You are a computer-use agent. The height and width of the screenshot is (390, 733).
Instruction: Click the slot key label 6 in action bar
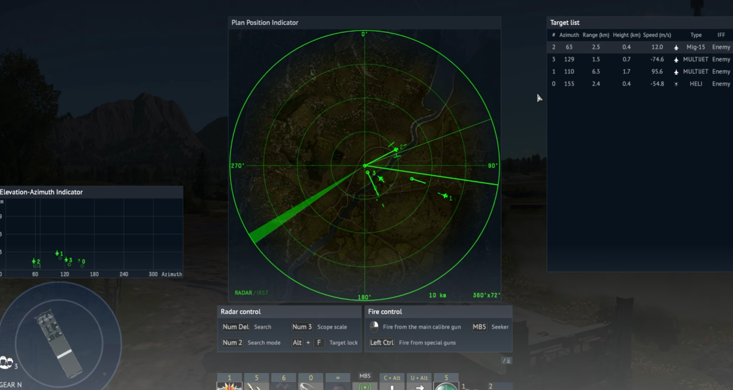(x=284, y=378)
